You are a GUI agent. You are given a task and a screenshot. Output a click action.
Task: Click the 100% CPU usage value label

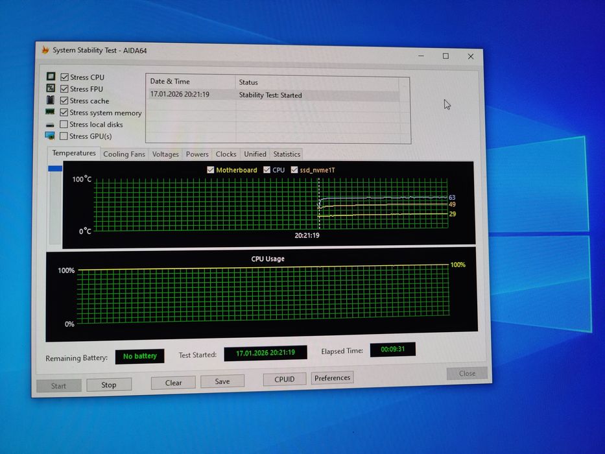458,265
